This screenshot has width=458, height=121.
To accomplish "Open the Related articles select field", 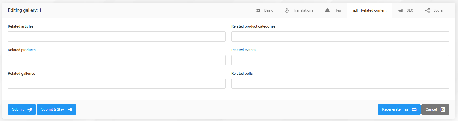I will pos(117,36).
